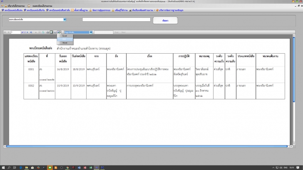The width and height of the screenshot is (303, 170).
Task: Open Chrome from taskbar
Action: [67, 168]
